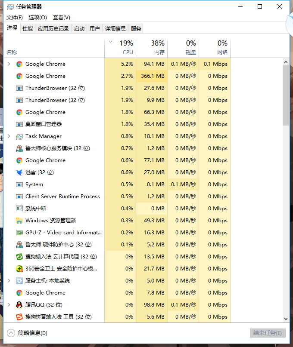Screen dimensions: 293x347
Task: Click the System process icon
Action: [x=19, y=184]
